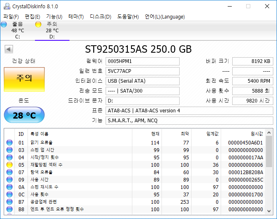277x219 pixels.
Task: Select the 엔드 투 엔드 오류 정정 횟수 row
Action: pos(135,209)
